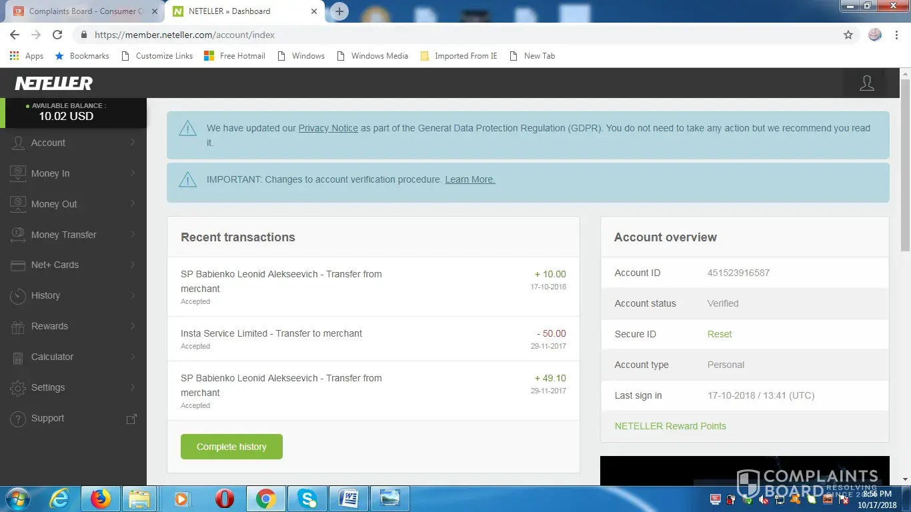The height and width of the screenshot is (512, 911).
Task: Click the Support question mark icon
Action: [19, 418]
